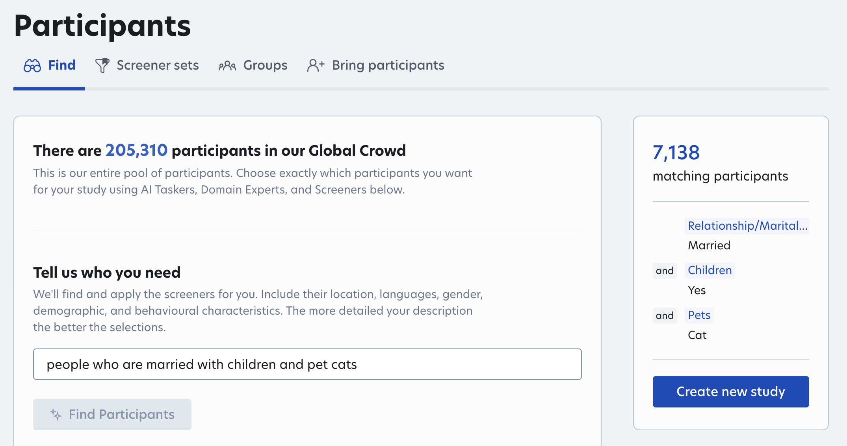
Task: Click the 'and' operator before Pets
Action: (665, 315)
